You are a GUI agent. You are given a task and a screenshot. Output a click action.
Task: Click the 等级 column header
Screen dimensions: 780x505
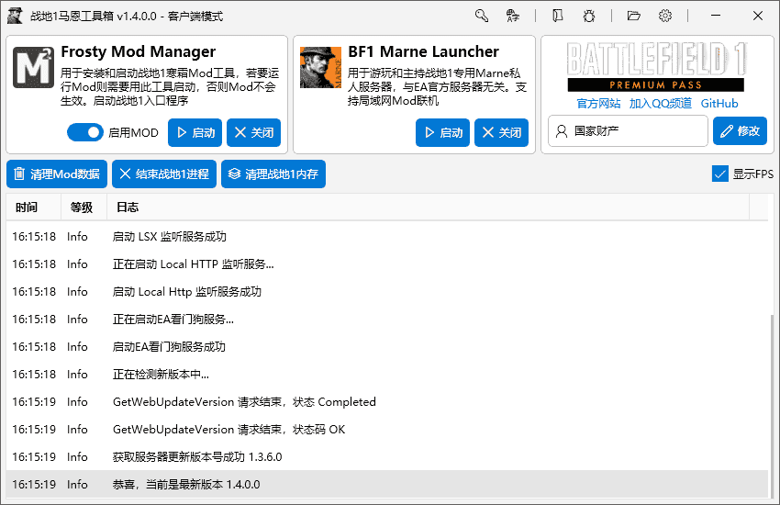84,207
